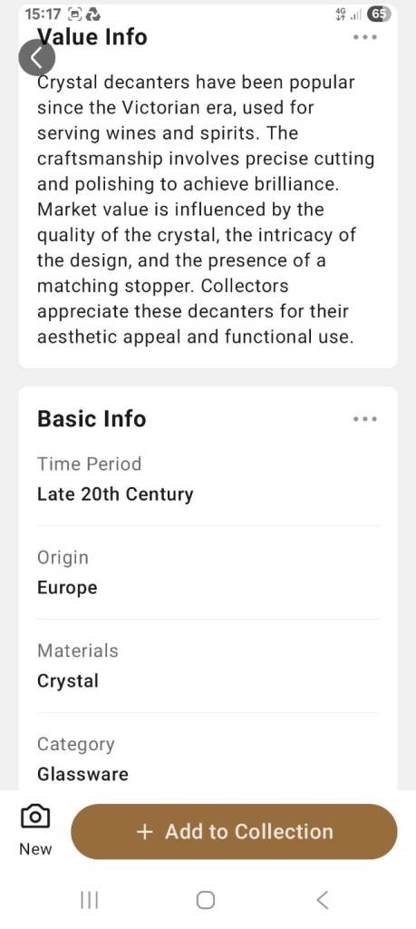The width and height of the screenshot is (416, 929).
Task: Tap the Android back navigation arrow
Action: 322,900
